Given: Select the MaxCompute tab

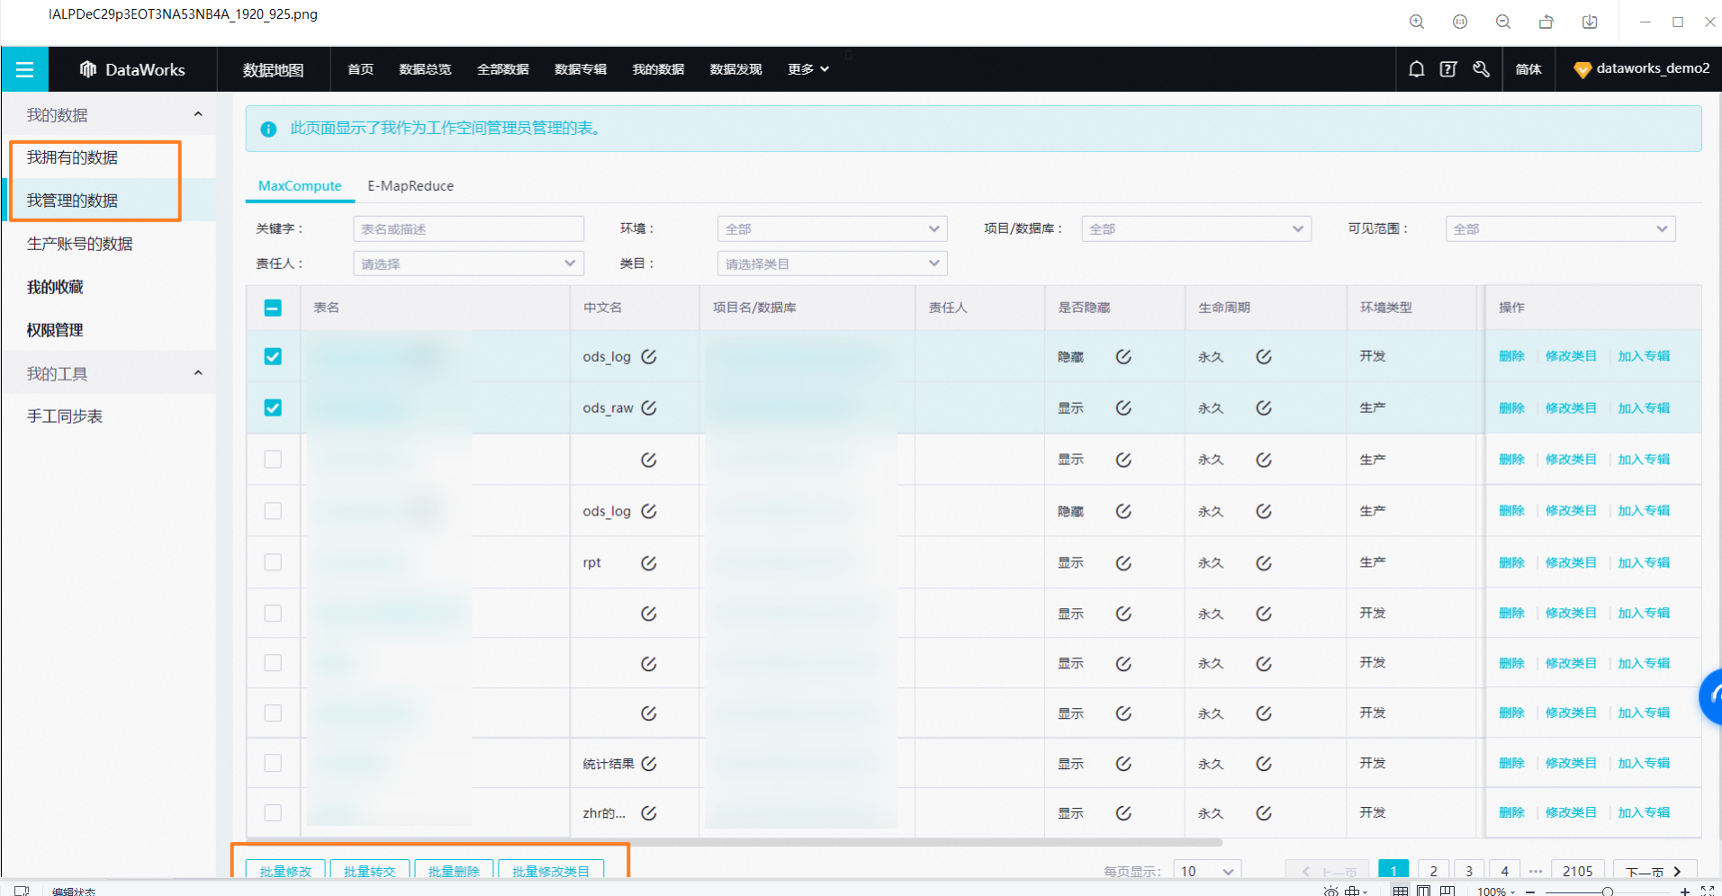Looking at the screenshot, I should click(x=300, y=185).
